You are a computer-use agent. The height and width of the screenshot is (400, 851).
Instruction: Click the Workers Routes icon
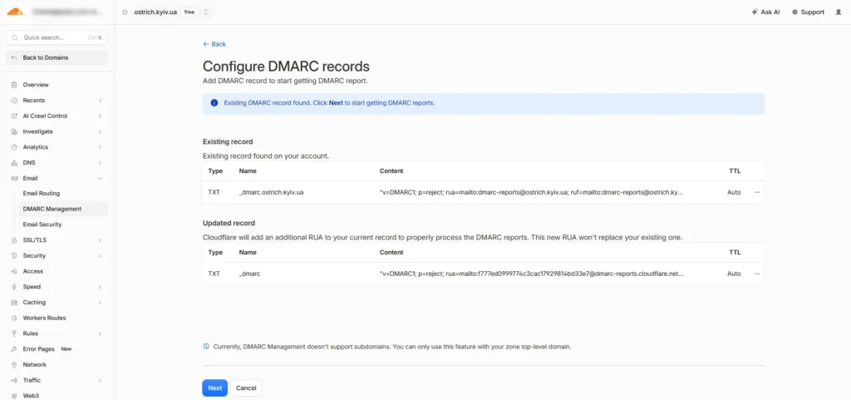14,318
